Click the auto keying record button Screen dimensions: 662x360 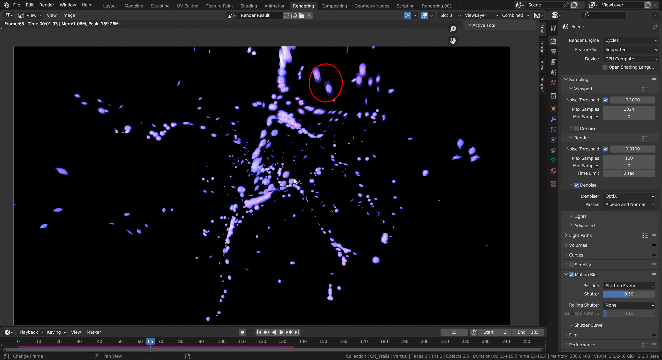tap(242, 332)
